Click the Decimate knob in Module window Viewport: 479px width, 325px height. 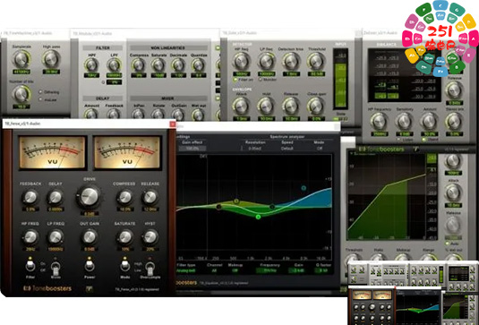point(178,65)
